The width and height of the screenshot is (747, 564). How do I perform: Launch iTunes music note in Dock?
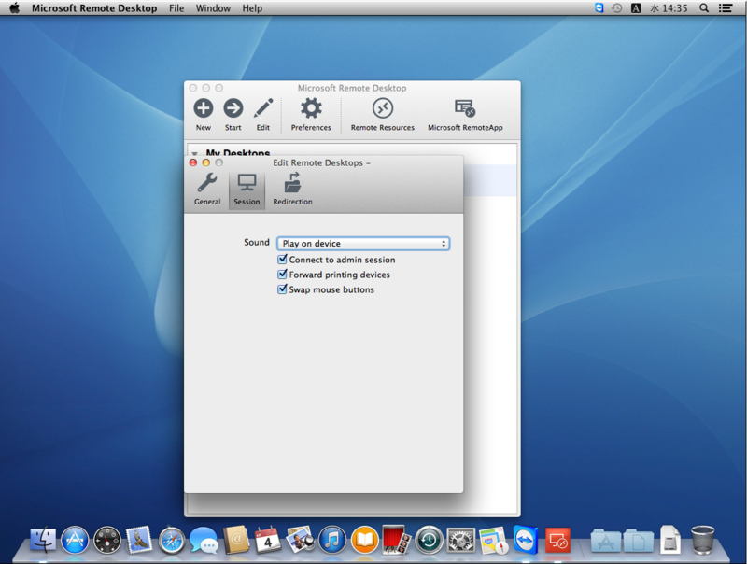point(332,540)
